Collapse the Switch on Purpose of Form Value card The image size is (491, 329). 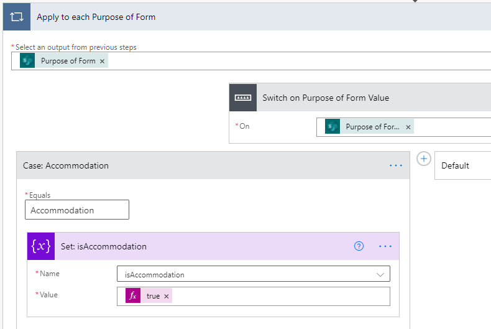tap(373, 98)
